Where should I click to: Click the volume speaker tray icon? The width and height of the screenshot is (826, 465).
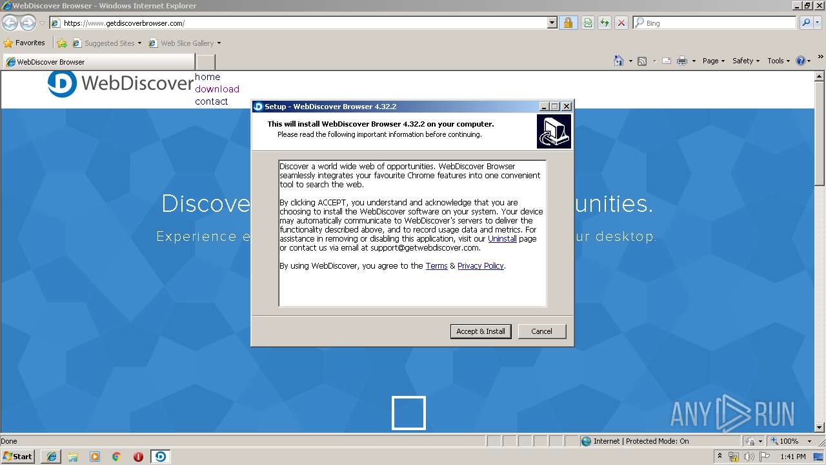tap(749, 457)
